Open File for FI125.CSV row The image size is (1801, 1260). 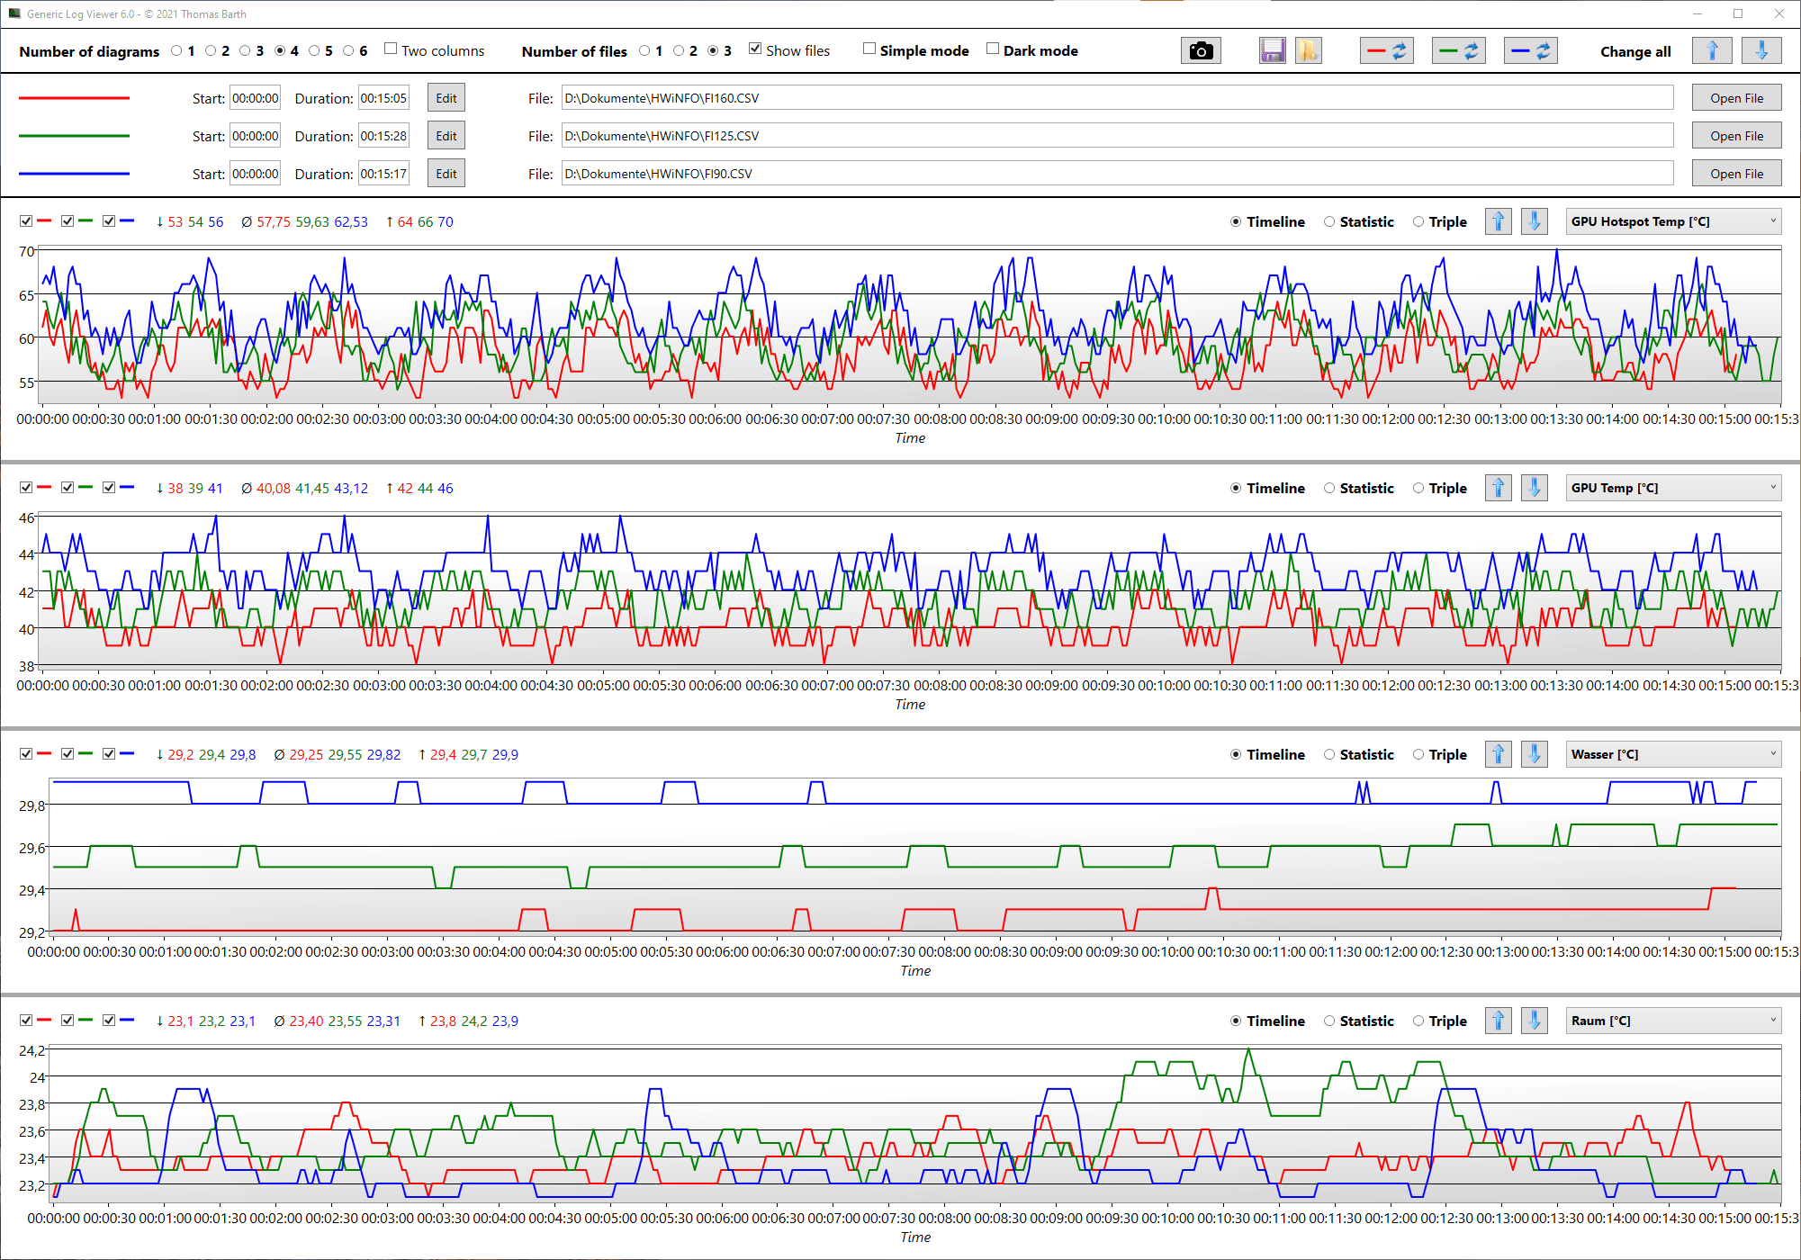point(1736,136)
